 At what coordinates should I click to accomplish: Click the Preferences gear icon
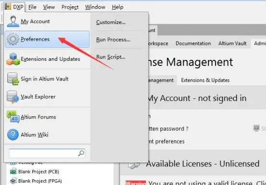click(x=13, y=39)
